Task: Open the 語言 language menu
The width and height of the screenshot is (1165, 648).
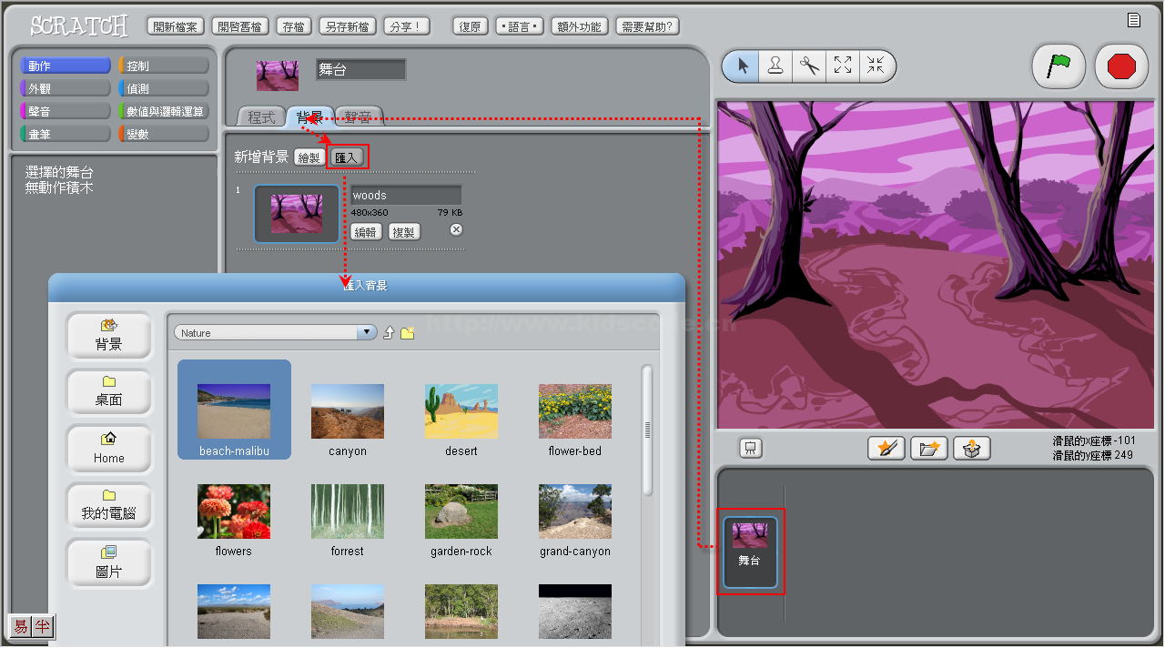Action: pyautogui.click(x=520, y=26)
